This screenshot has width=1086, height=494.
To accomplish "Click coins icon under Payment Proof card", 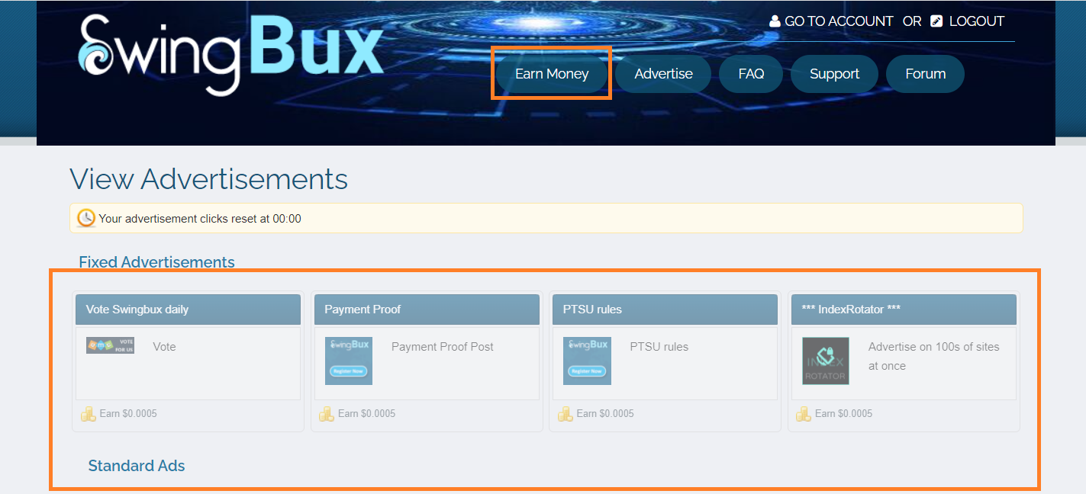I will pyautogui.click(x=327, y=414).
